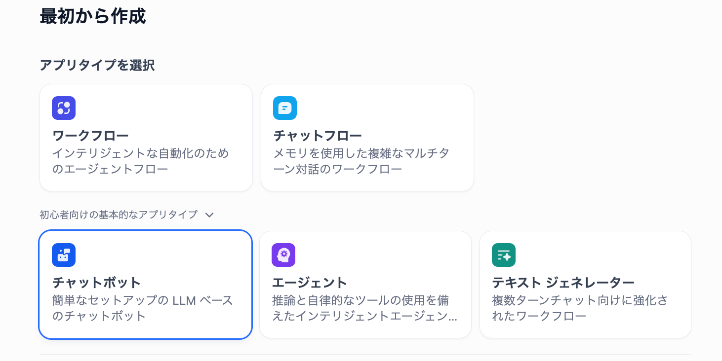Toggle the 初心者向けの基本的なアプリタイプ section label
Image resolution: width=722 pixels, height=361 pixels.
point(119,215)
